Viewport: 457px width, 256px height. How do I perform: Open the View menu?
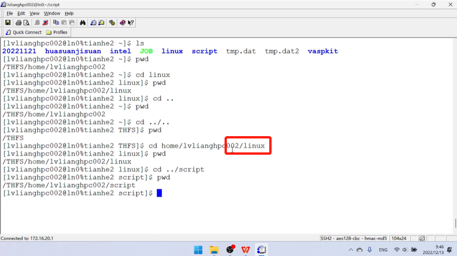tap(34, 13)
